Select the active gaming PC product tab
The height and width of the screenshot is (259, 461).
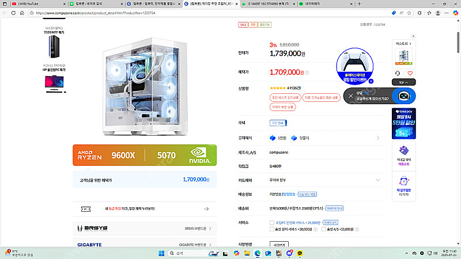210,4
